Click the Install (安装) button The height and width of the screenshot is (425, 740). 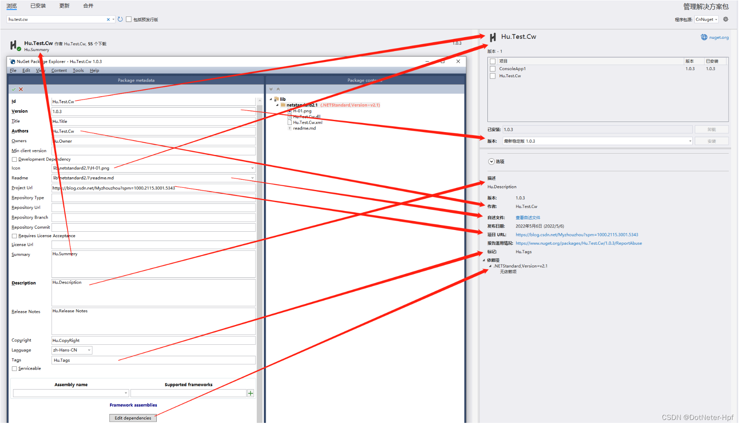[712, 141]
